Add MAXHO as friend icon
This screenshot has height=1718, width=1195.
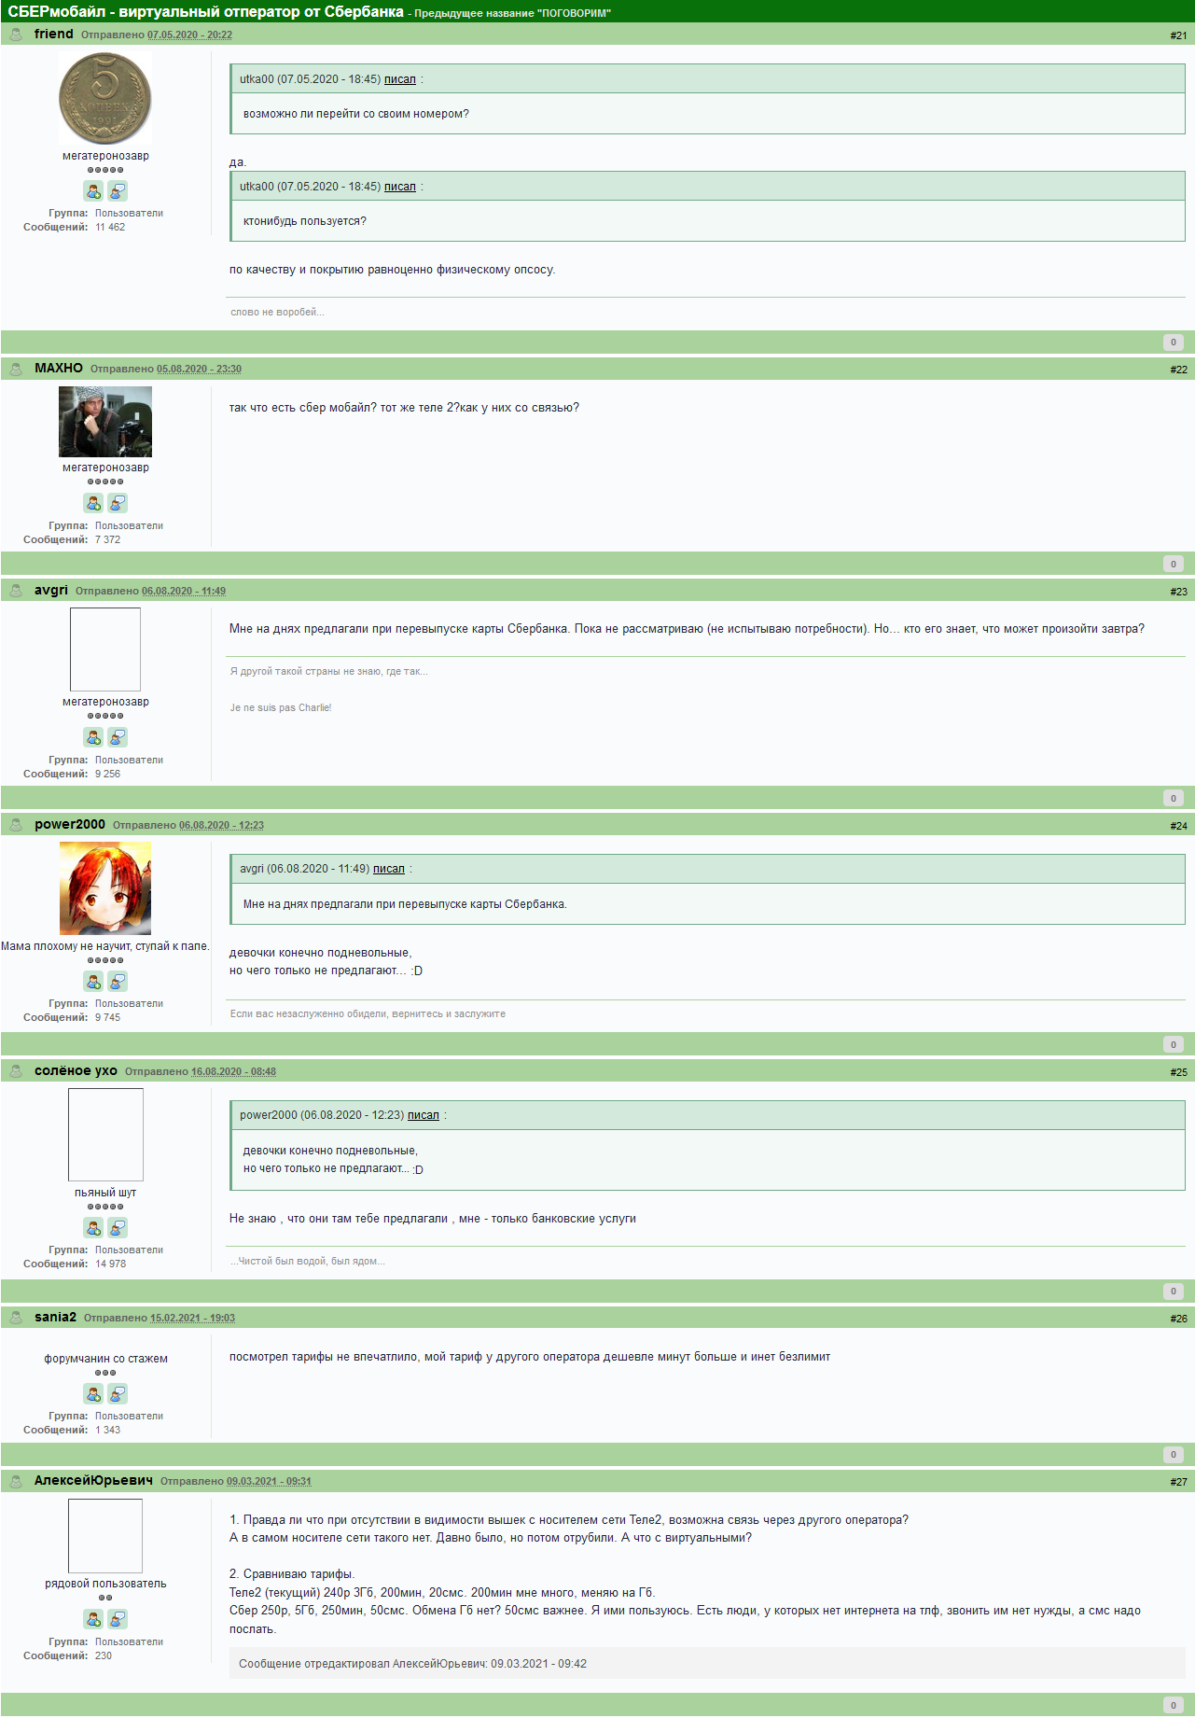point(93,503)
